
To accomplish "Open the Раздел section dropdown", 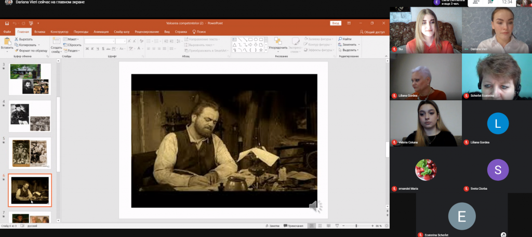I will [71, 50].
